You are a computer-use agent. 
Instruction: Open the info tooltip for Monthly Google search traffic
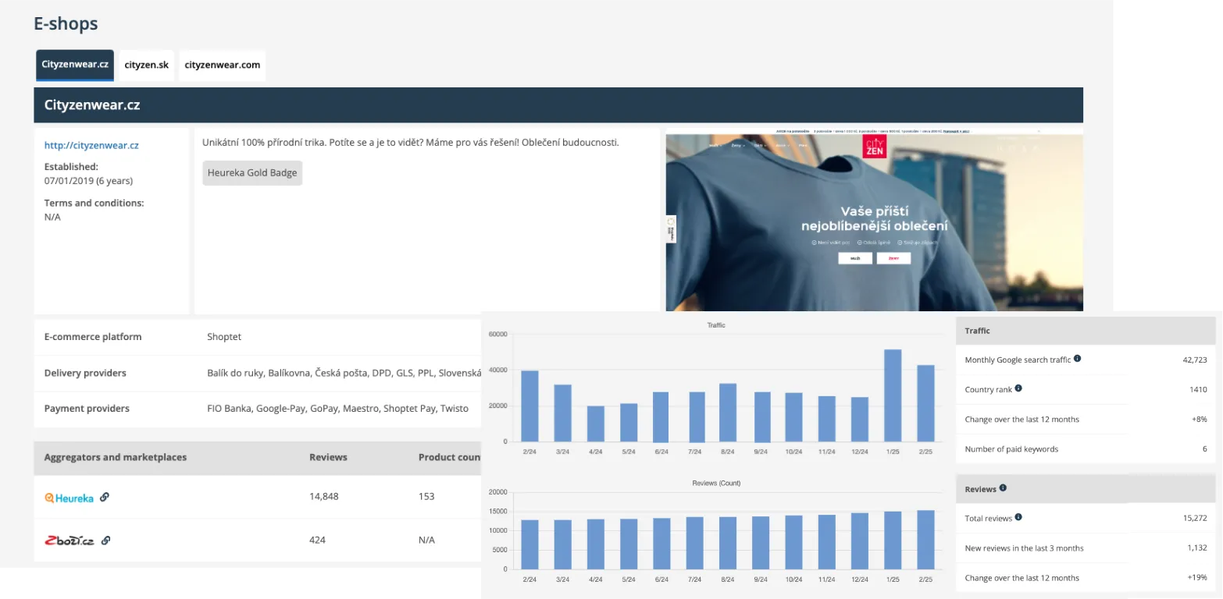(x=1079, y=360)
